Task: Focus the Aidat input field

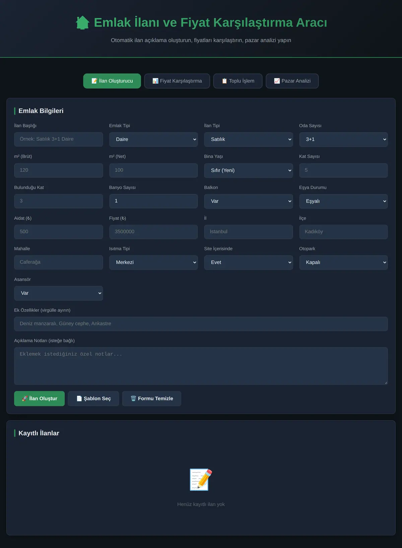Action: (58, 232)
